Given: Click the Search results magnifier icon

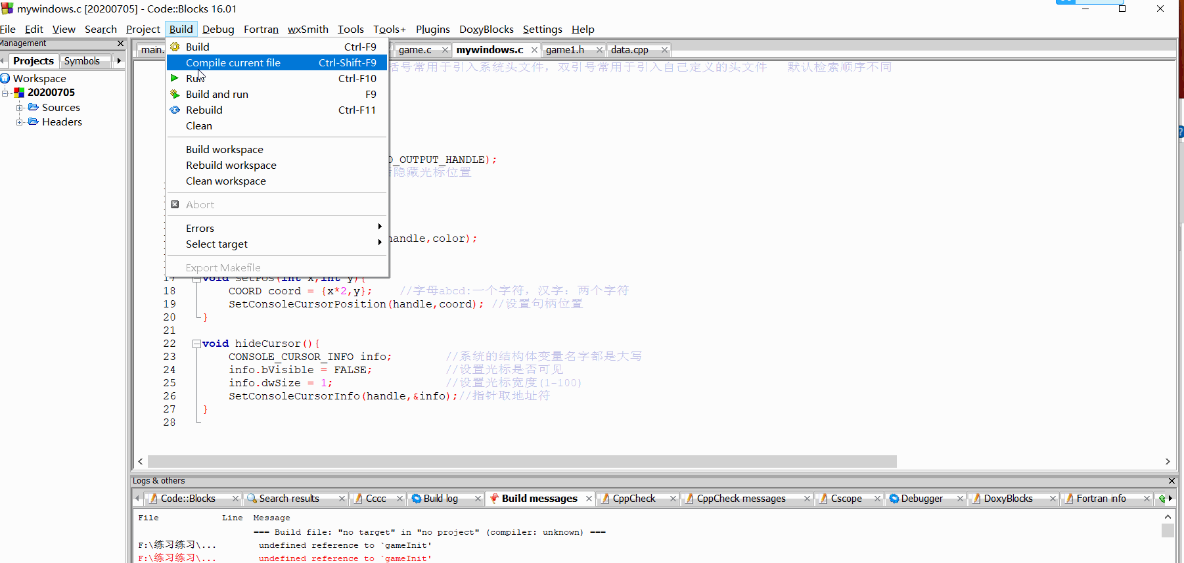Looking at the screenshot, I should point(252,499).
